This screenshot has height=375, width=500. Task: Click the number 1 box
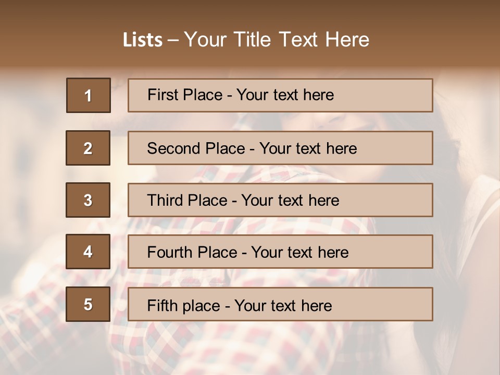tap(89, 95)
